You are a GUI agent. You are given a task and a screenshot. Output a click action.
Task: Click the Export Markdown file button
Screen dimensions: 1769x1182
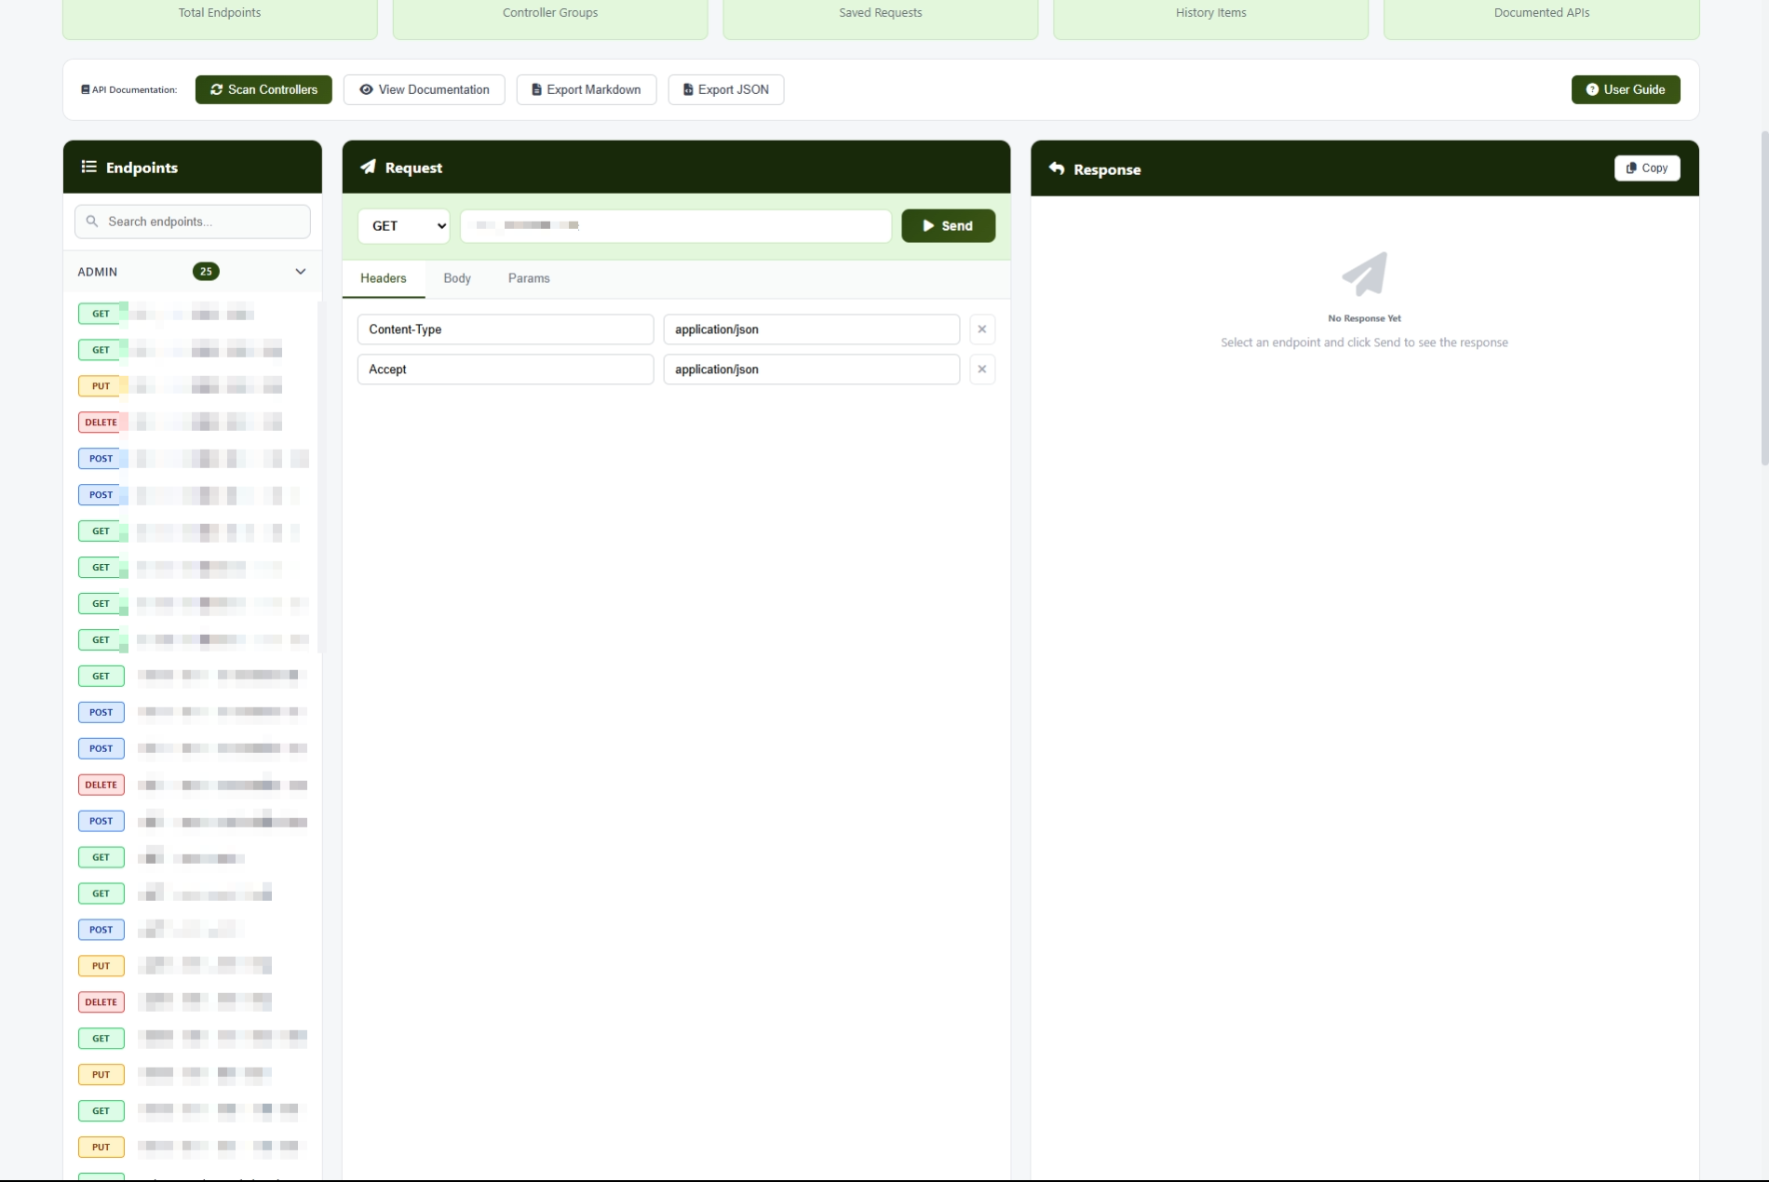586,89
